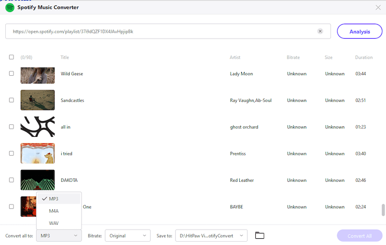Open the Save to path dropdown
Viewport: 386px width, 245px height.
(x=211, y=235)
